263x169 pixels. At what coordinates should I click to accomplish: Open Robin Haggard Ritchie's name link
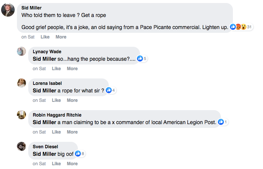tap(57, 115)
